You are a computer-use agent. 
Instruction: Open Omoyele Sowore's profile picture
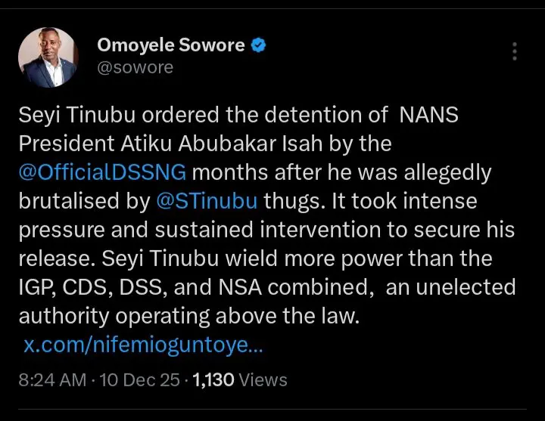click(47, 57)
